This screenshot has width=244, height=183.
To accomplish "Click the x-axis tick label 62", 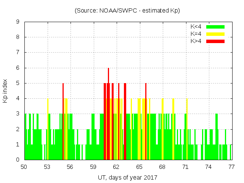I will click(x=116, y=167).
